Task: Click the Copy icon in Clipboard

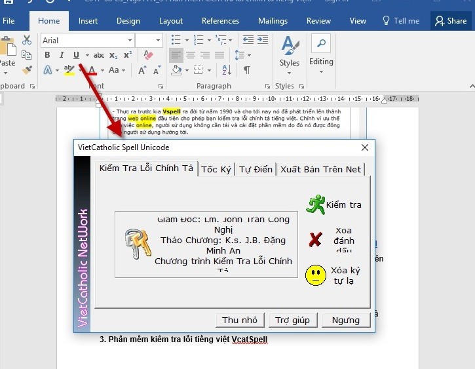Action: pos(27,55)
